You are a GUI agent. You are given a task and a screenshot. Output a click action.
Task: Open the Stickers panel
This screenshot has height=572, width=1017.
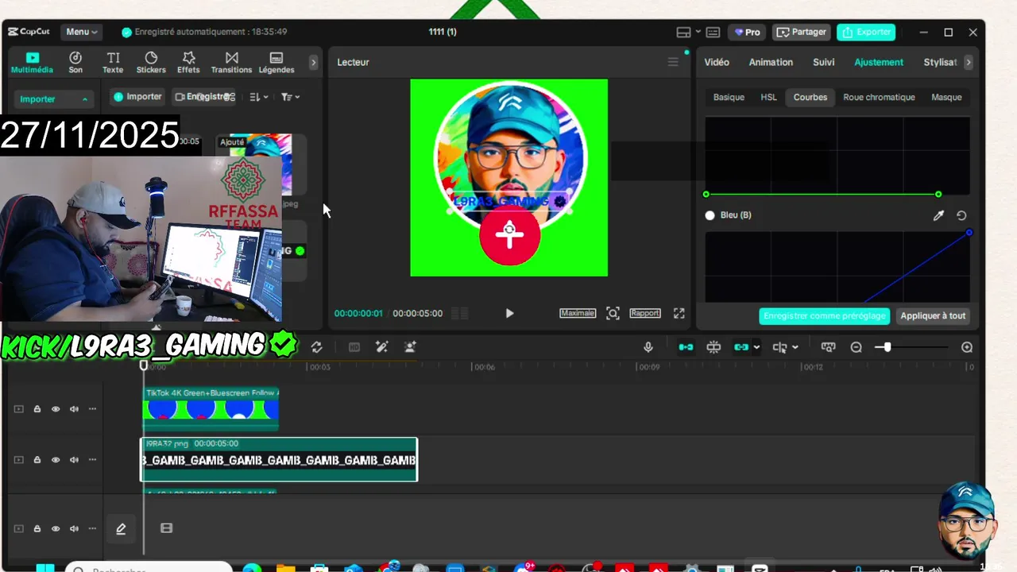[x=151, y=63]
